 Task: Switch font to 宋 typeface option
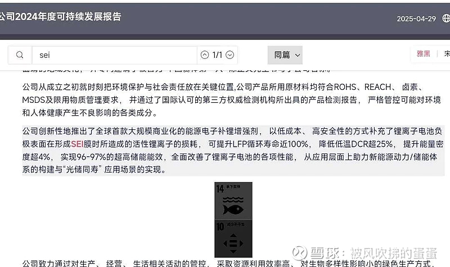(x=447, y=53)
